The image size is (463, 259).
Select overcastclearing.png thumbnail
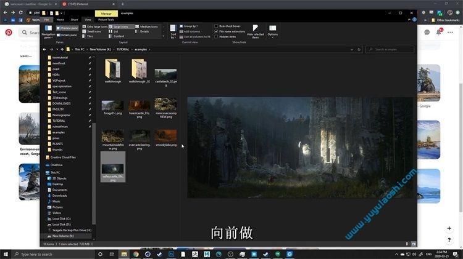140,140
